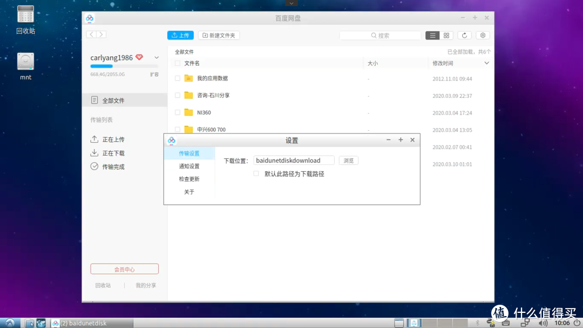Click the 咨询-石川分享 folder icon
Screen dimensions: 583x328
[x=188, y=95]
